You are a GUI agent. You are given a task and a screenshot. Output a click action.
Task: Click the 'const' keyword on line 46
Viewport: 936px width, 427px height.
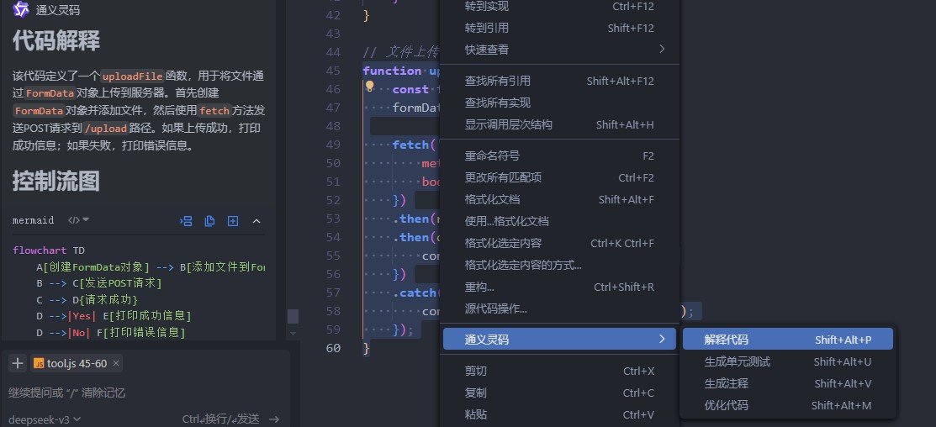[x=410, y=89]
